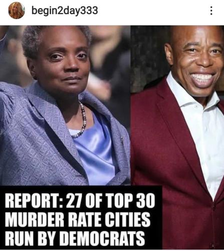The width and height of the screenshot is (224, 251).
Task: Click the text MURDER RATE CITIES
Action: pyautogui.click(x=78, y=219)
